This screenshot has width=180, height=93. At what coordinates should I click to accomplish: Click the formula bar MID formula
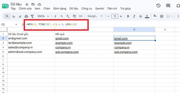(51, 24)
